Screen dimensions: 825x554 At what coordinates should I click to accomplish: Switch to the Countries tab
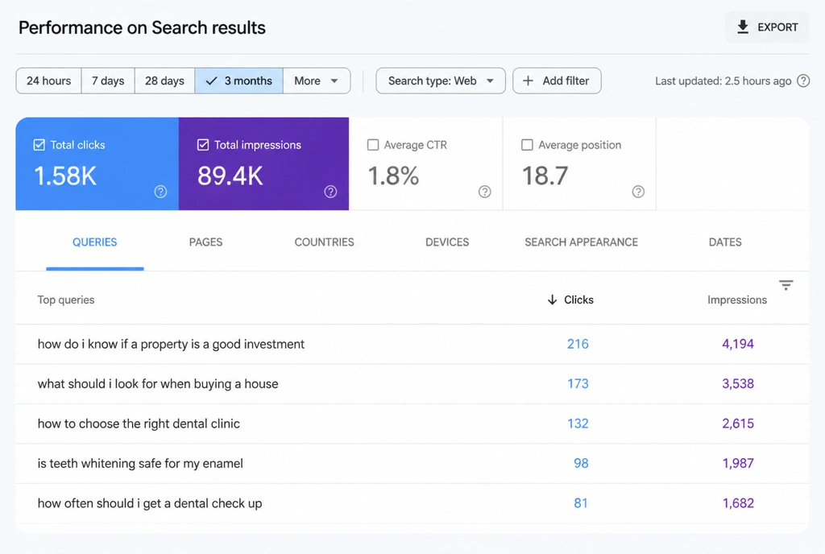[324, 242]
